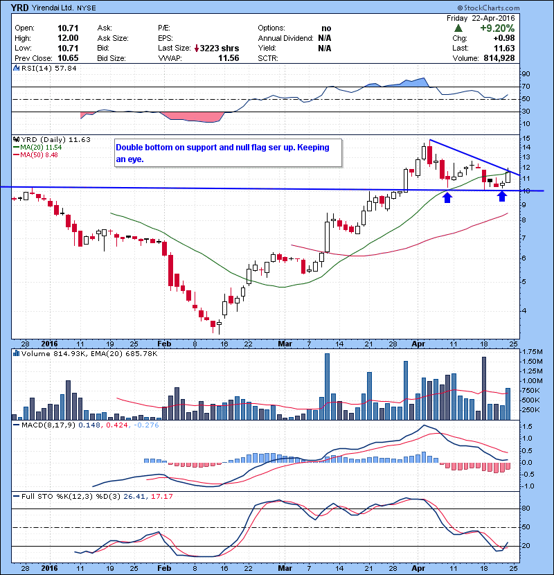Click the Open value 10.71
The image size is (554, 575).
click(x=68, y=28)
